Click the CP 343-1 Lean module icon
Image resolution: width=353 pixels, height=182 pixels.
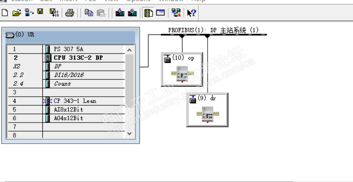47,101
